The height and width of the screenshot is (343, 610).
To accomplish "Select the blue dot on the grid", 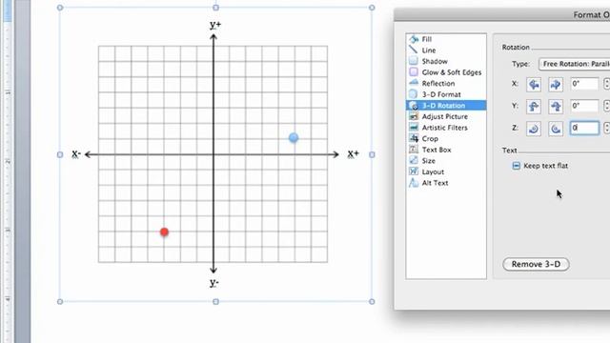I will click(294, 137).
